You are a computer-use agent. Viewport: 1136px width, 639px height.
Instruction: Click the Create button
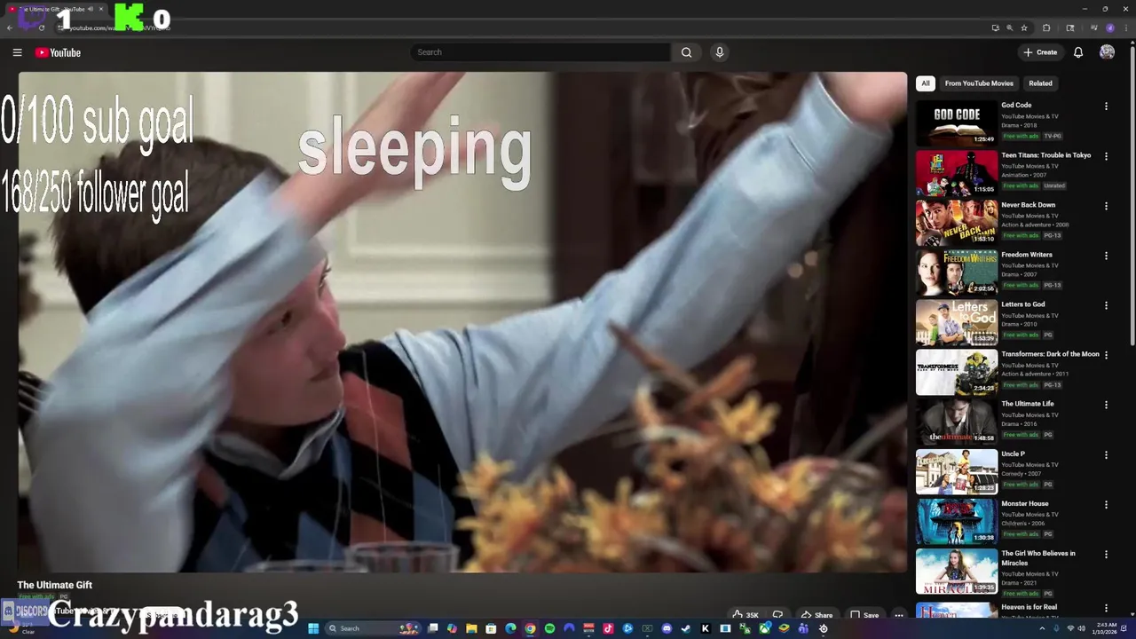(x=1040, y=52)
